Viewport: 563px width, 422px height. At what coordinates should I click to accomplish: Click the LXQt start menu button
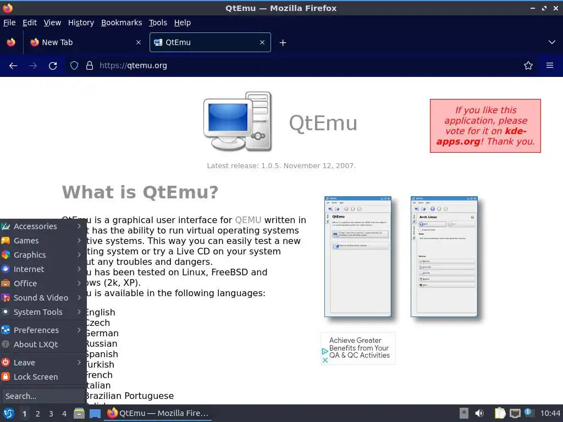point(9,413)
